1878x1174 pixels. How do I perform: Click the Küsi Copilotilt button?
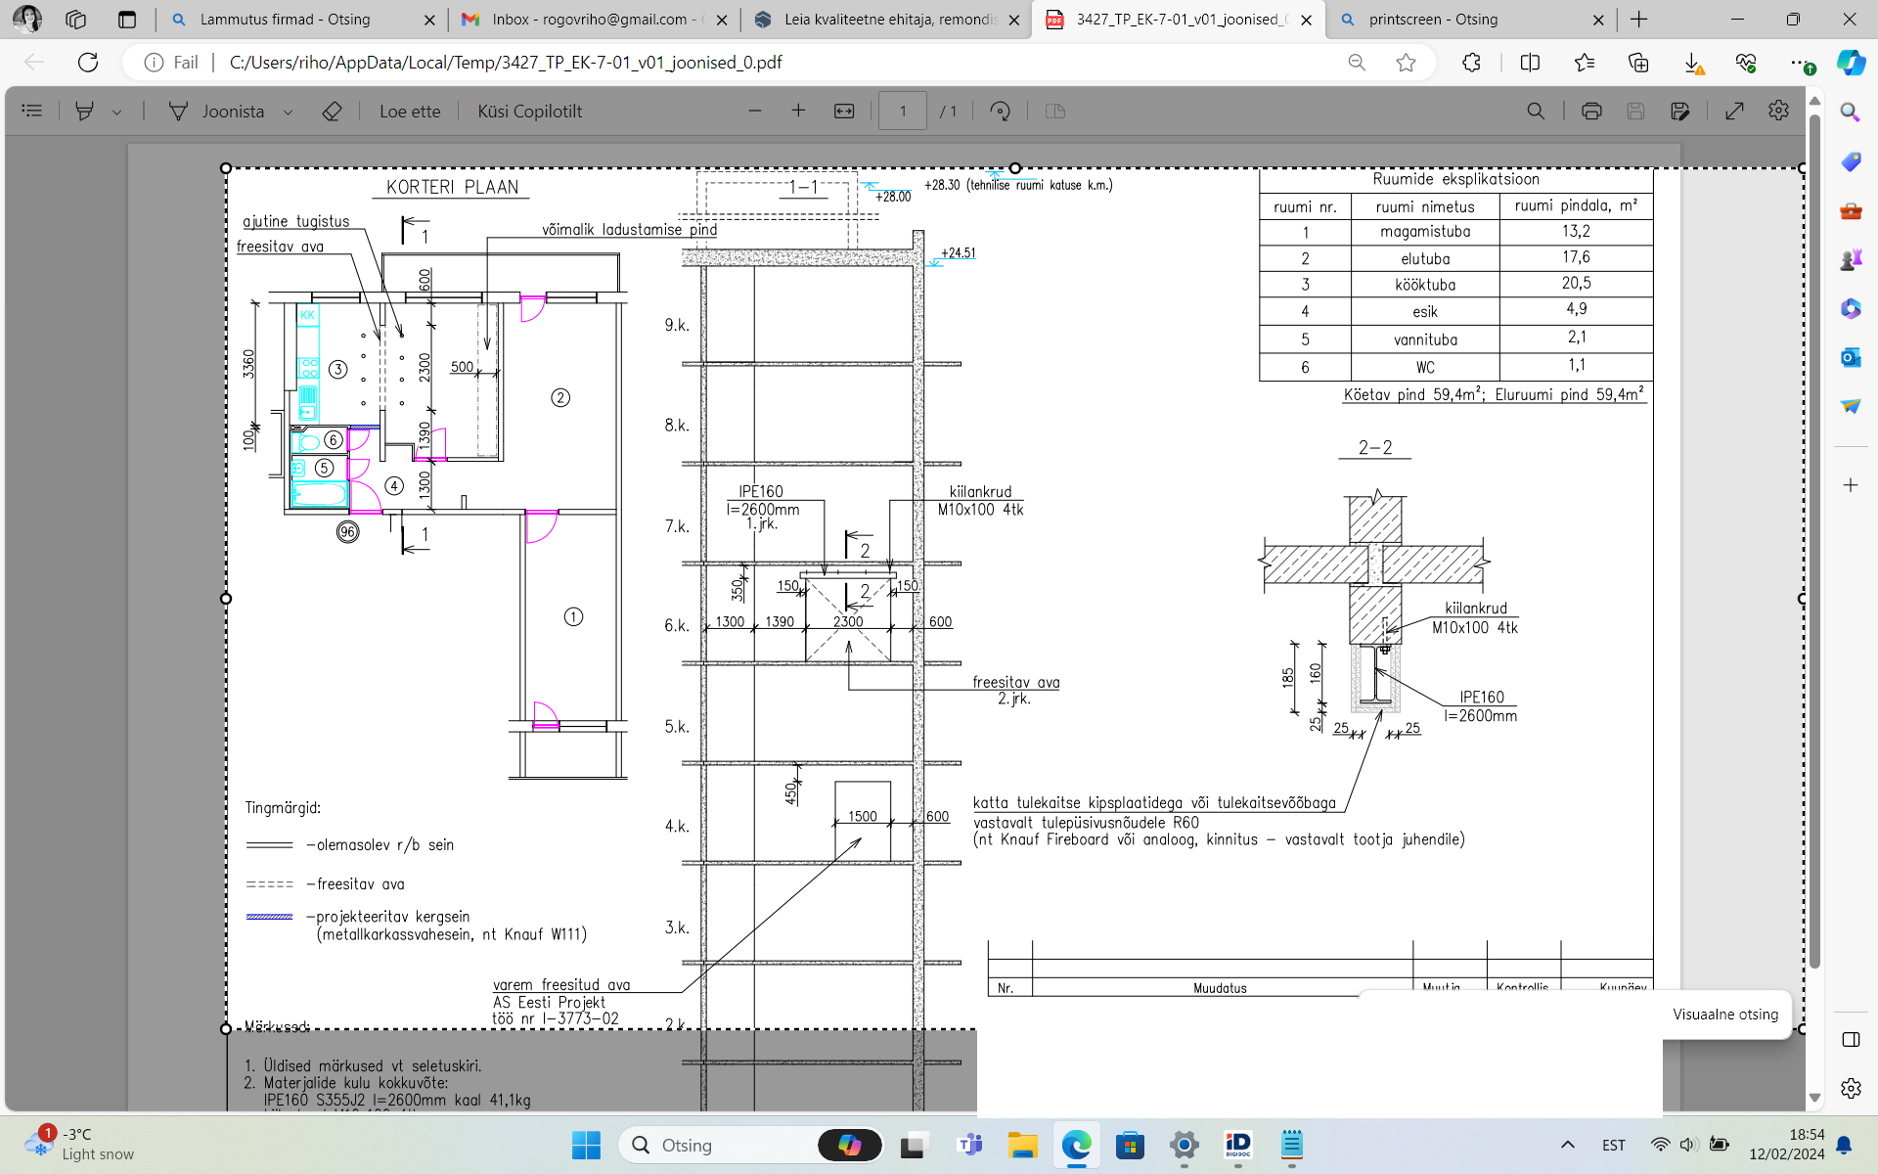[529, 112]
